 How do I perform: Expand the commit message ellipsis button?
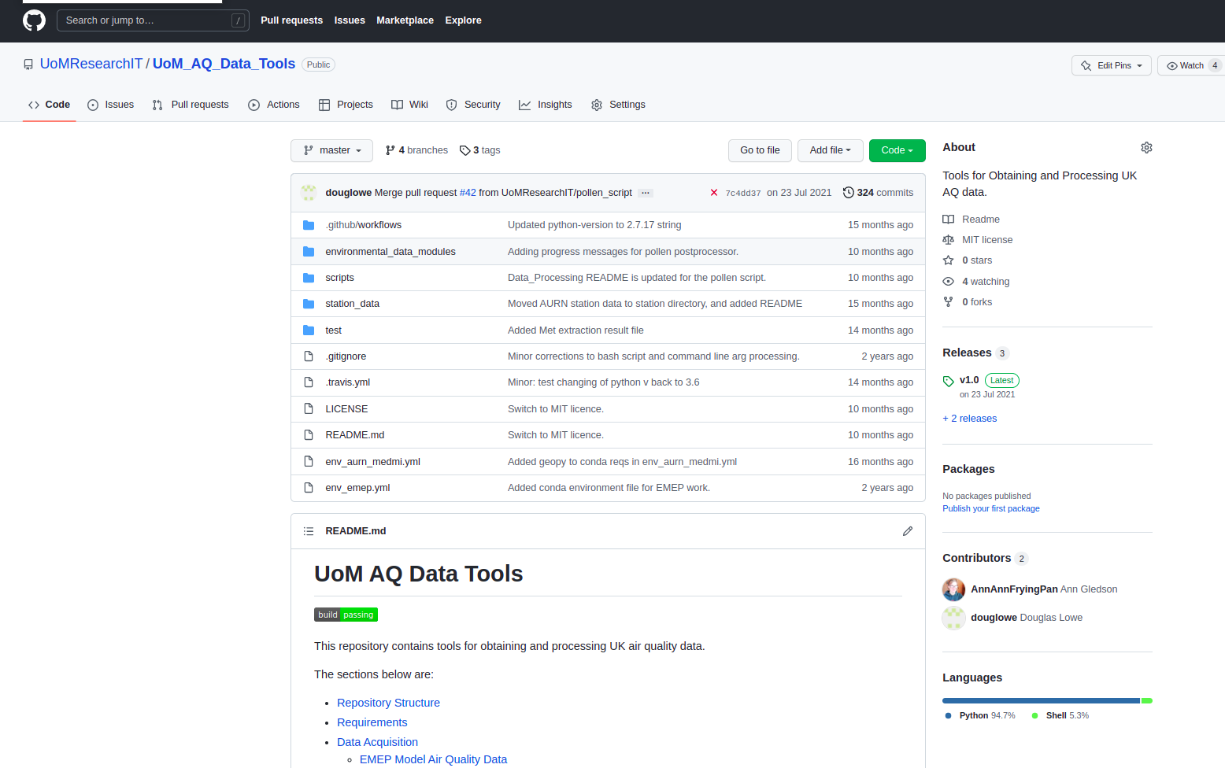[x=646, y=193]
